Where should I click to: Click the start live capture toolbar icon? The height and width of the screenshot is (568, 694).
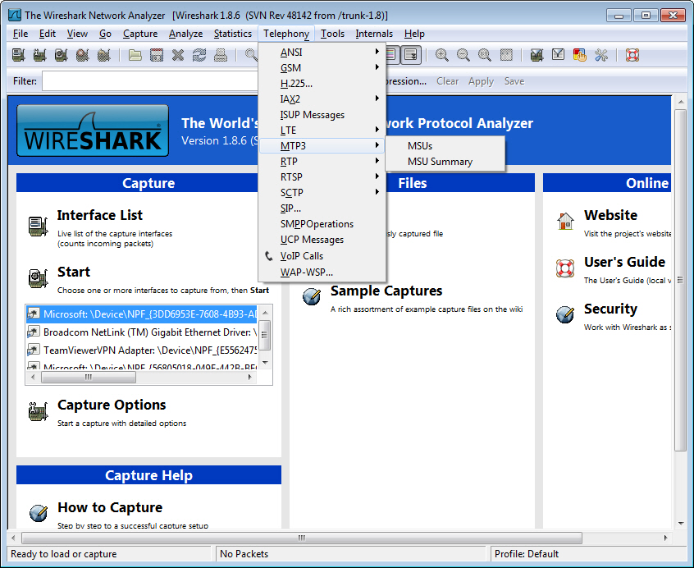[61, 55]
